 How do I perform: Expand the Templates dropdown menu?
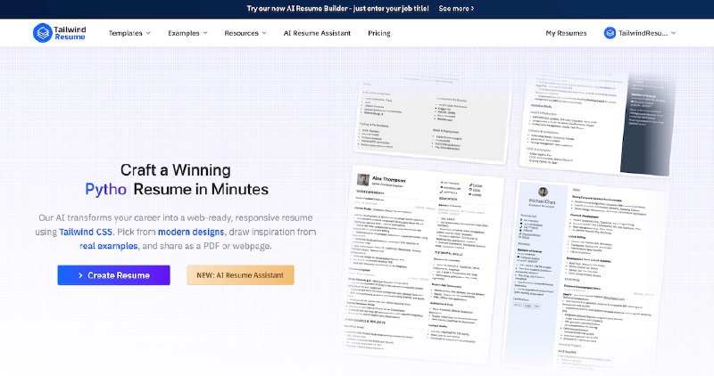(129, 33)
